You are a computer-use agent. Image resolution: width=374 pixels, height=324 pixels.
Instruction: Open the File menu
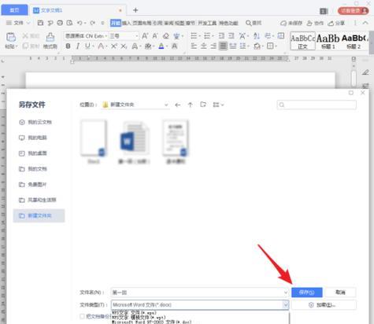point(18,23)
